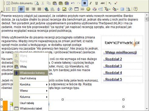Toggle align left button
The height and width of the screenshot is (111, 149).
(21, 9)
